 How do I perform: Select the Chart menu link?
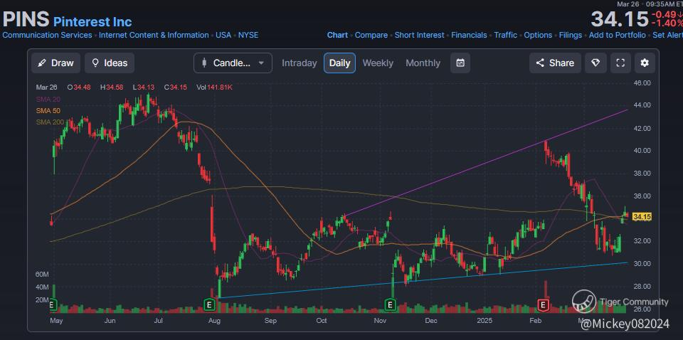(x=337, y=36)
